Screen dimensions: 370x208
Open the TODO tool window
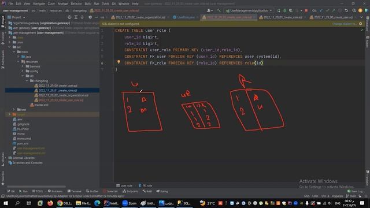click(x=38, y=191)
